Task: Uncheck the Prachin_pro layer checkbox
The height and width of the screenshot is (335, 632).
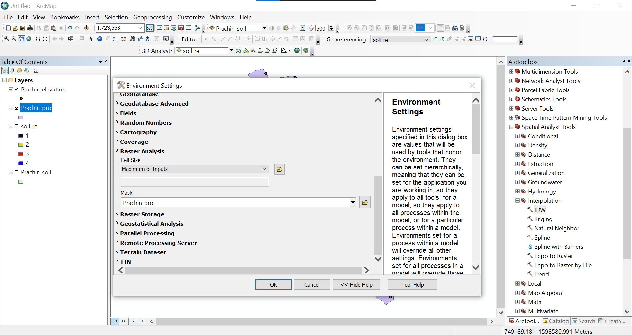Action: click(17, 108)
